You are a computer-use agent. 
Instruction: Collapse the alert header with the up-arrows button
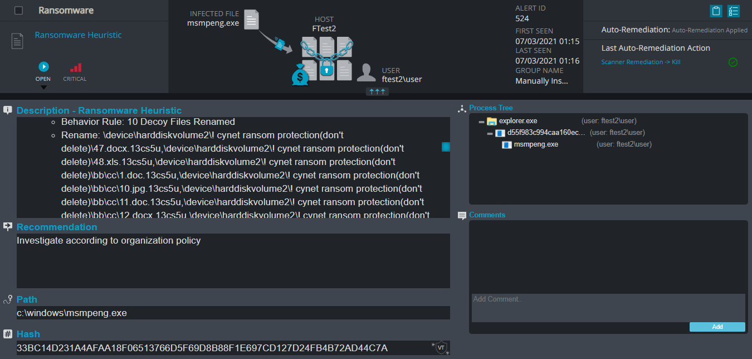point(377,91)
